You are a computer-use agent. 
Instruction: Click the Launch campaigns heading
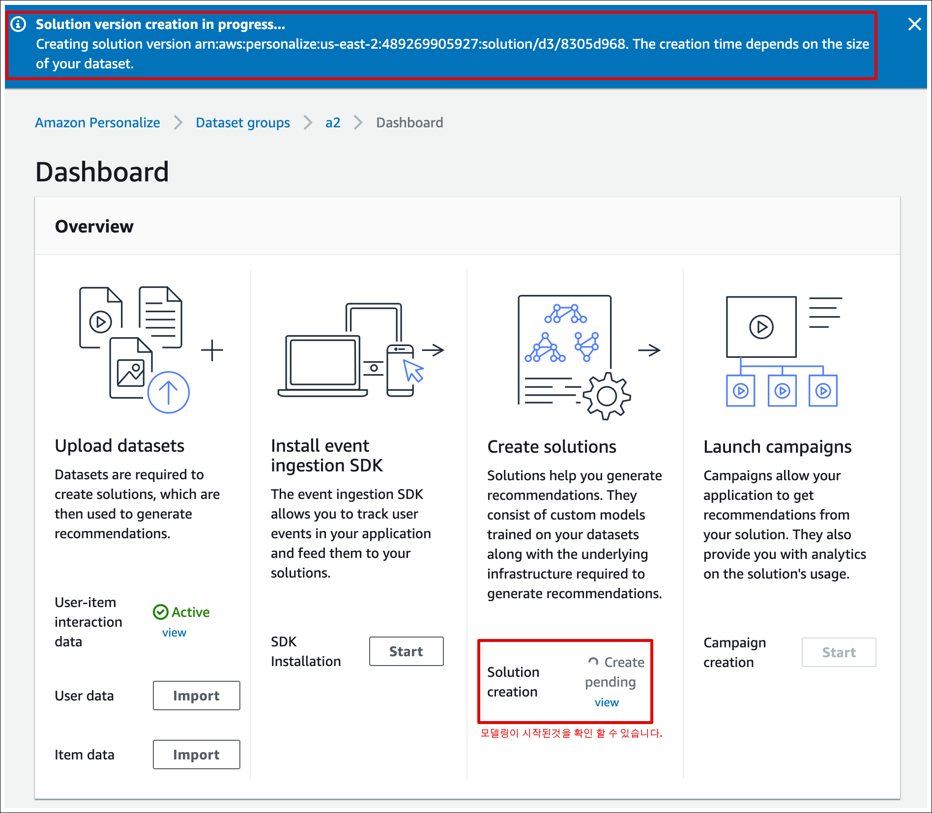point(777,447)
